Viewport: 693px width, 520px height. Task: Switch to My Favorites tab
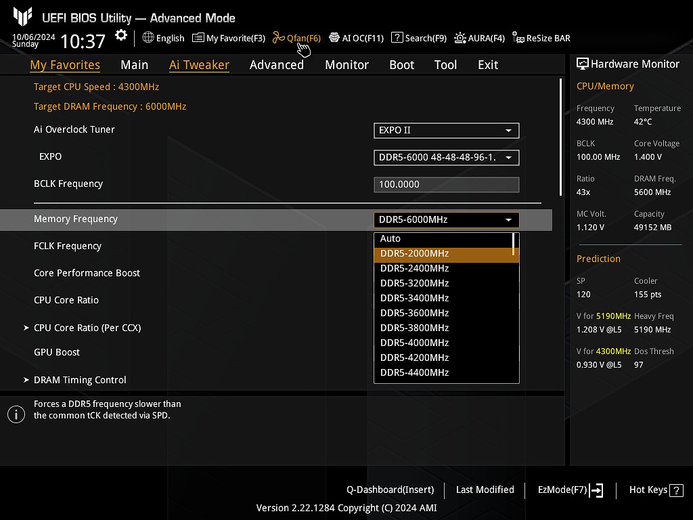(x=65, y=65)
